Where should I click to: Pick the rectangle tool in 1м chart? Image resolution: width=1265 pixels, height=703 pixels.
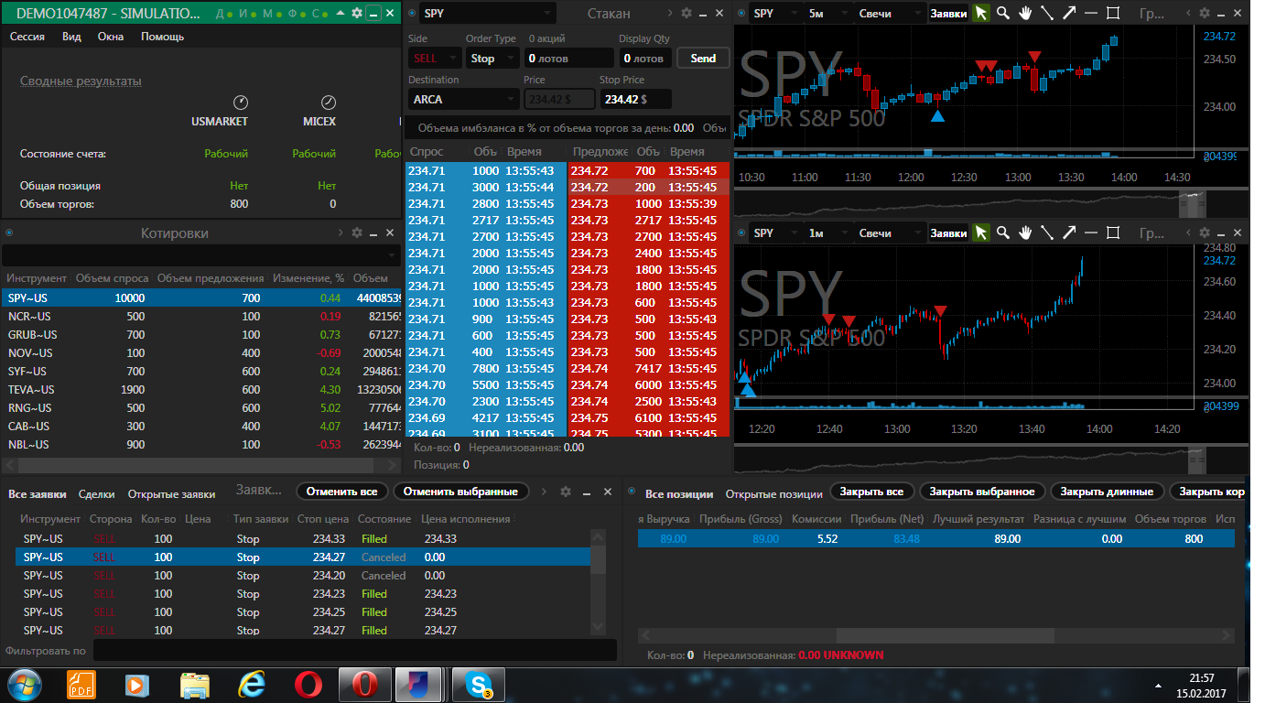[x=1113, y=233]
